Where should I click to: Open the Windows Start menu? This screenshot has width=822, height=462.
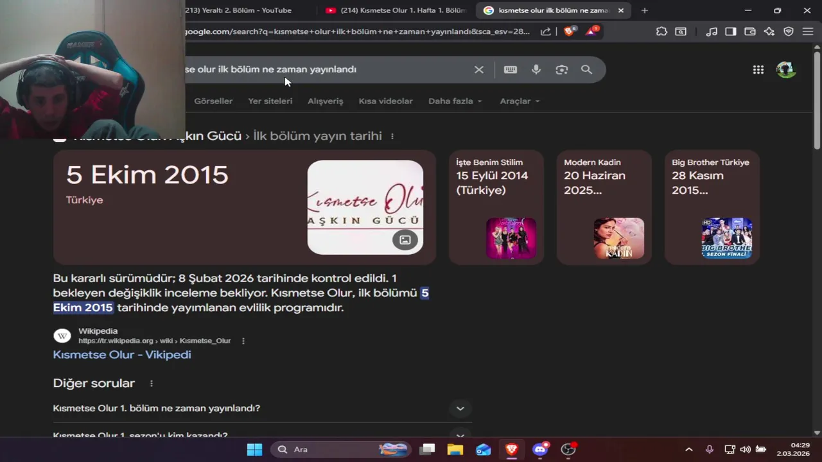(x=255, y=449)
